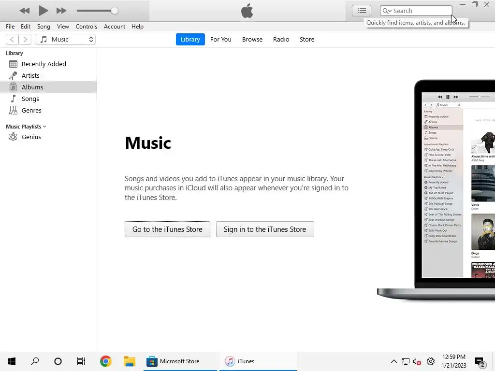Click the Apple logo in the display
The width and height of the screenshot is (495, 371).
click(247, 11)
